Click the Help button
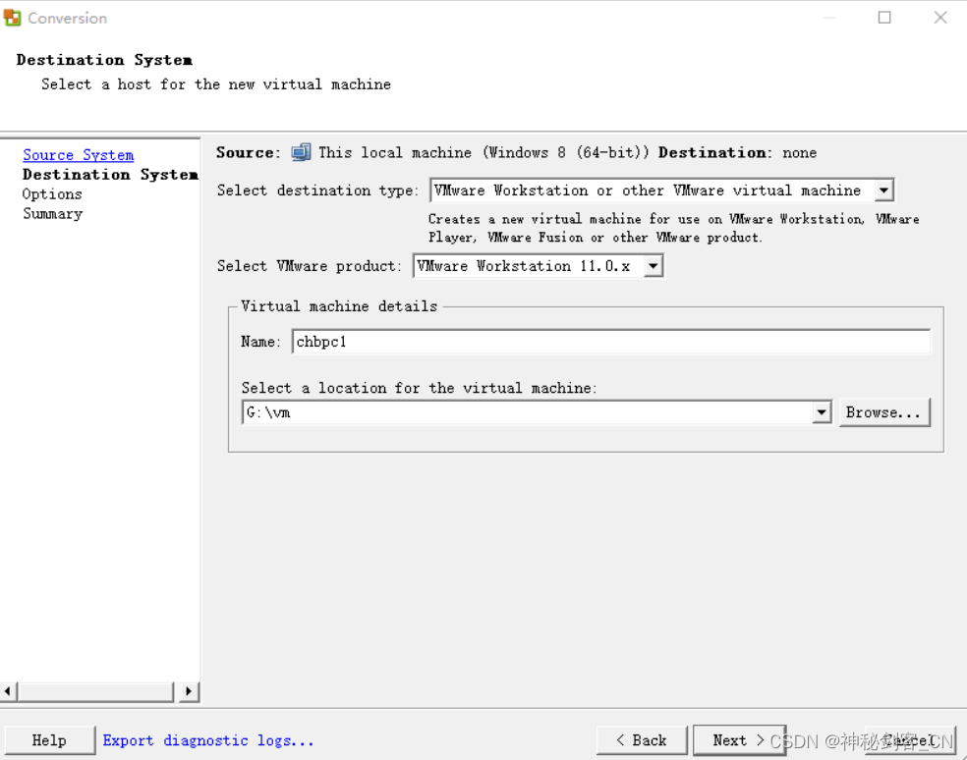This screenshot has width=967, height=760. coord(49,740)
